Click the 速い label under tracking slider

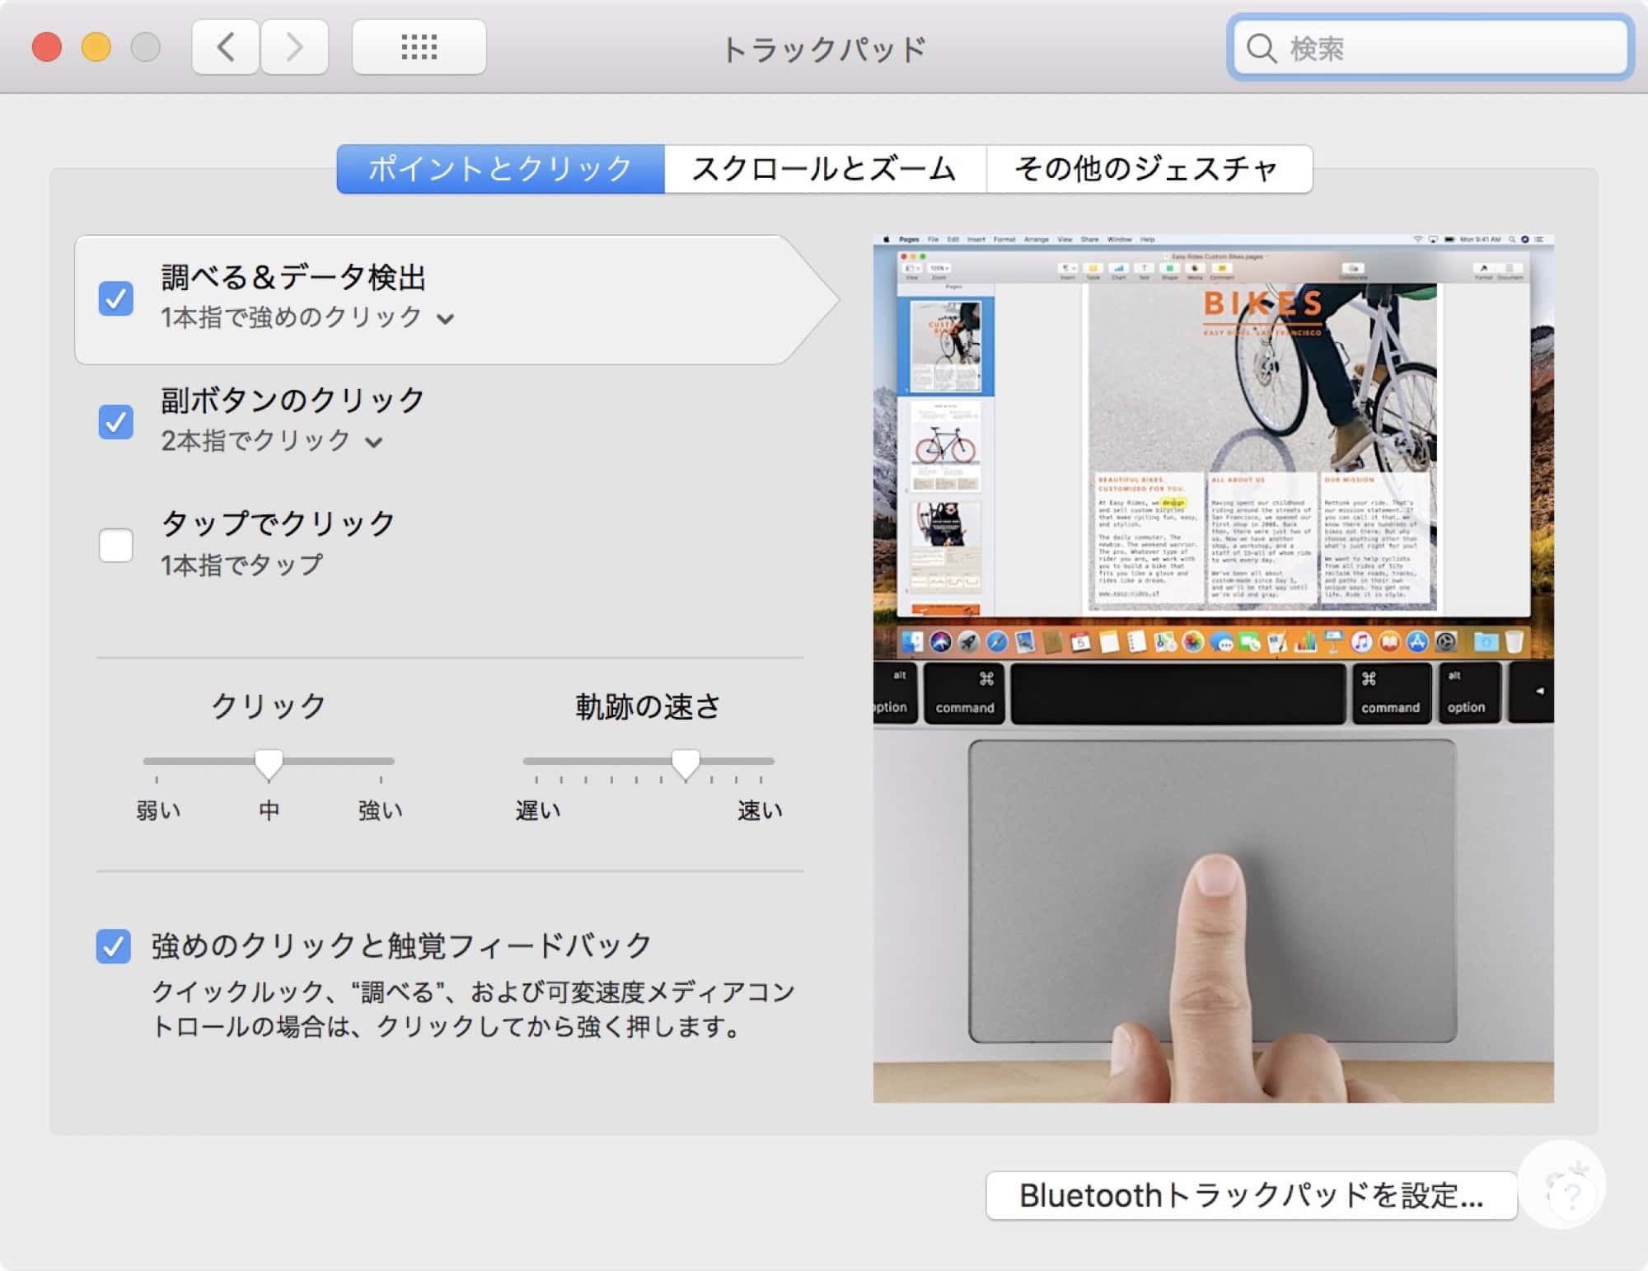click(760, 810)
